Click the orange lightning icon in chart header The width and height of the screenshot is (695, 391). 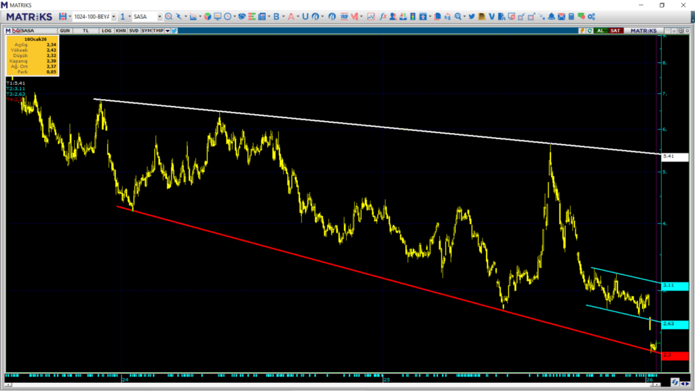tap(582, 31)
